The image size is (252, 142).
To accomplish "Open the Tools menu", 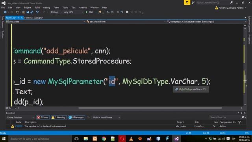I will (65, 7).
